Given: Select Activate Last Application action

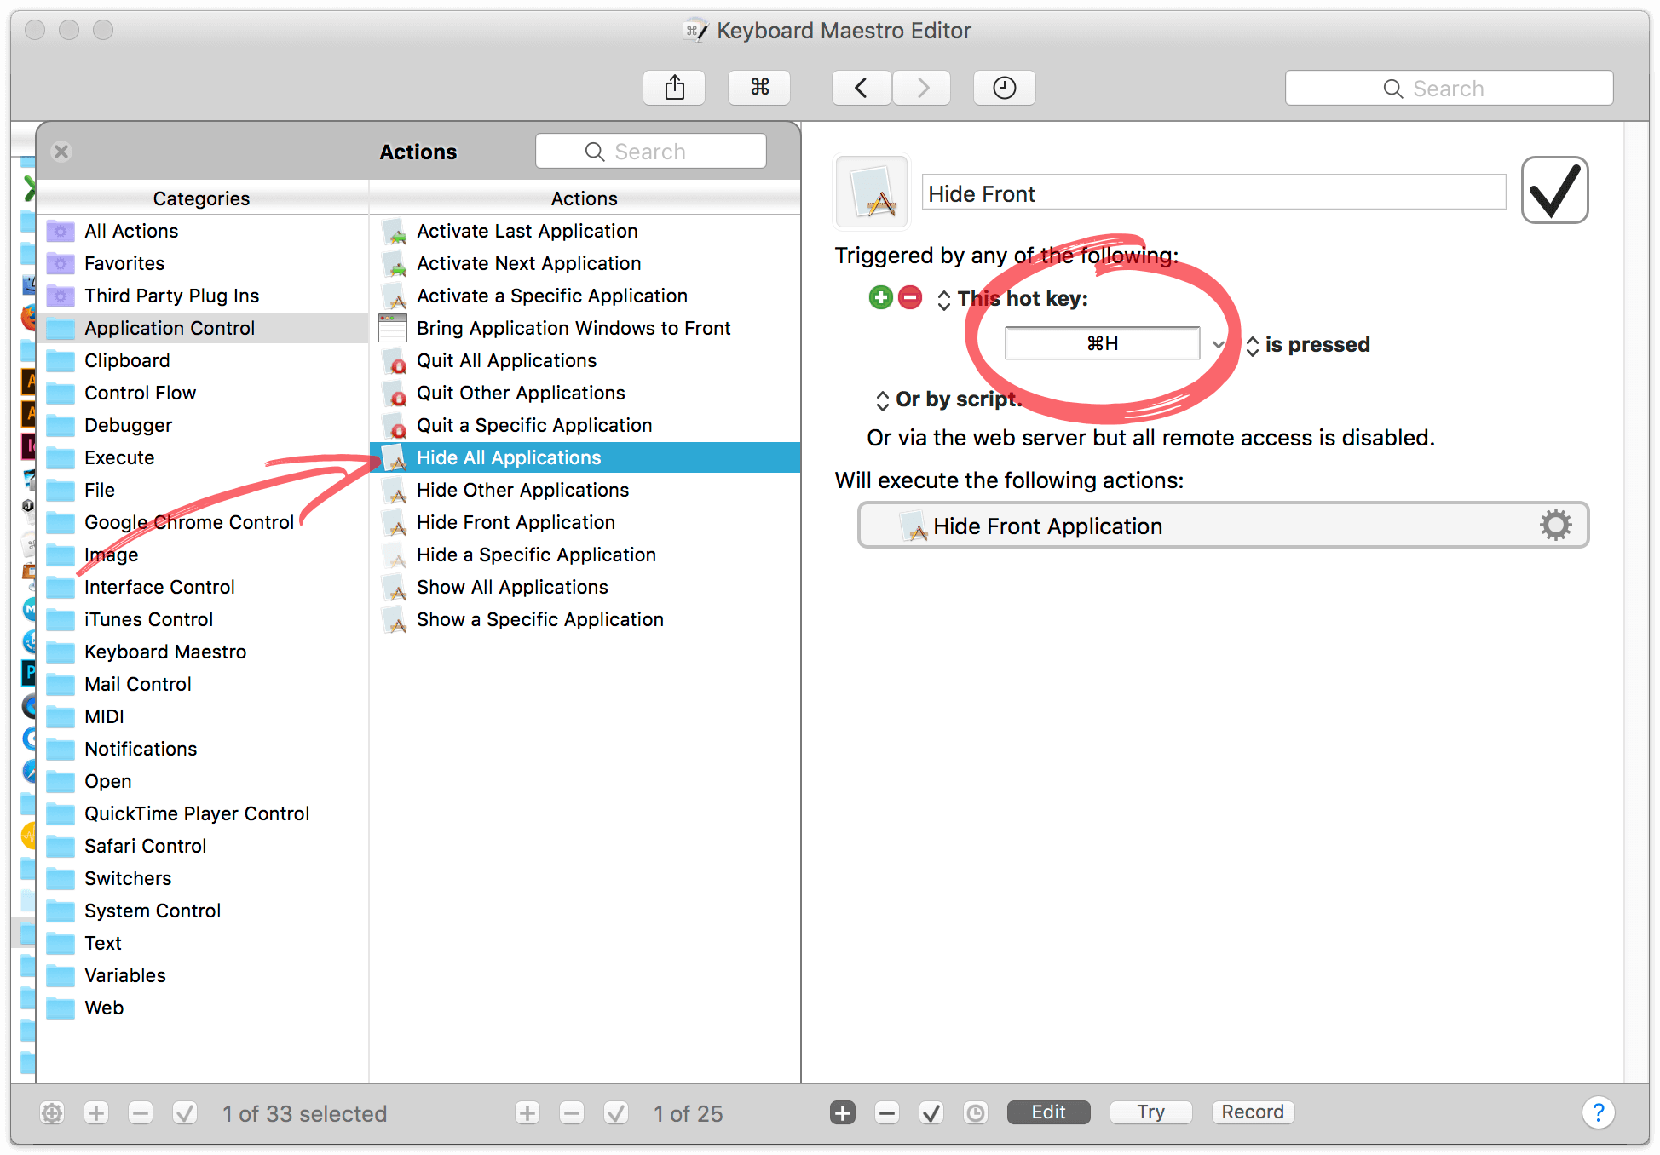Looking at the screenshot, I should coord(585,231).
